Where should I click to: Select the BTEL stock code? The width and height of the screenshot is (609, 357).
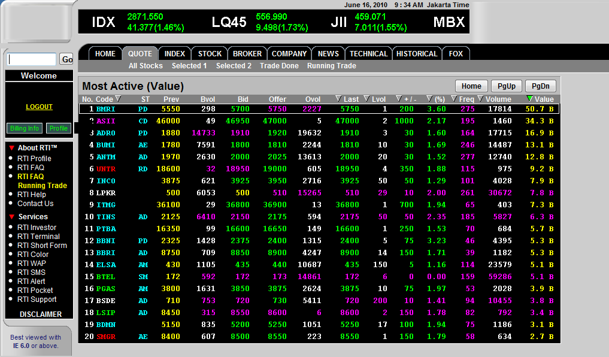click(x=105, y=277)
